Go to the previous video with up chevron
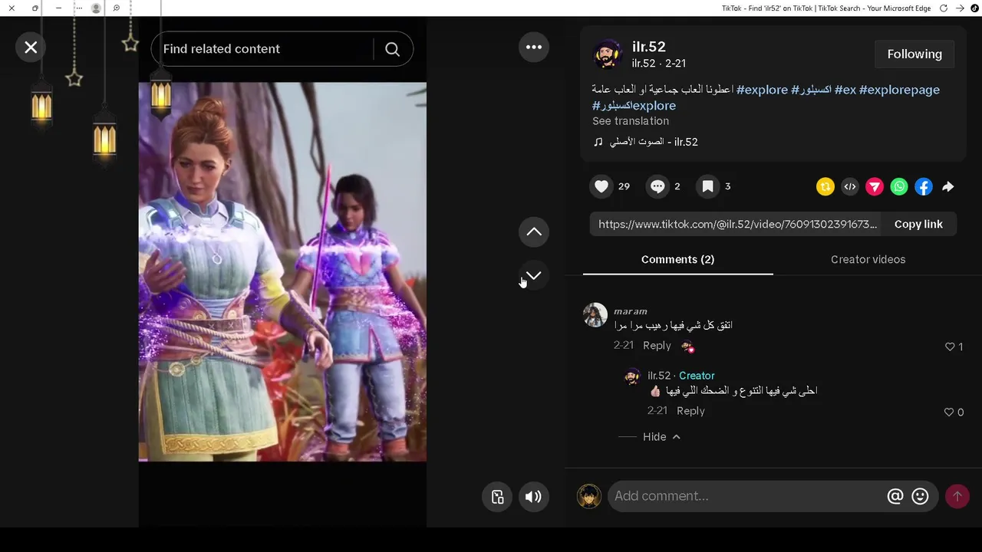 (x=534, y=232)
